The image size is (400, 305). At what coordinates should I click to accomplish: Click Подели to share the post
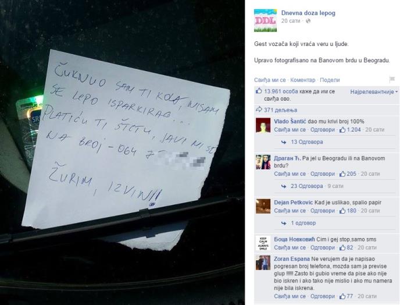[330, 80]
